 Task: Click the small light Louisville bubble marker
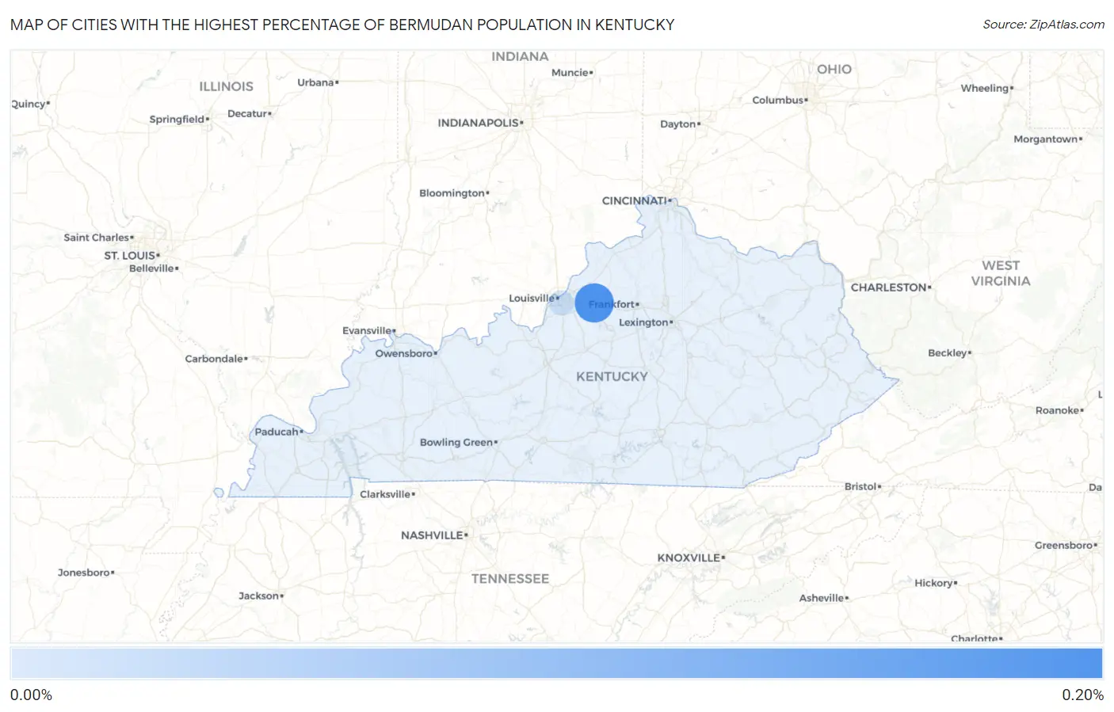coord(561,303)
